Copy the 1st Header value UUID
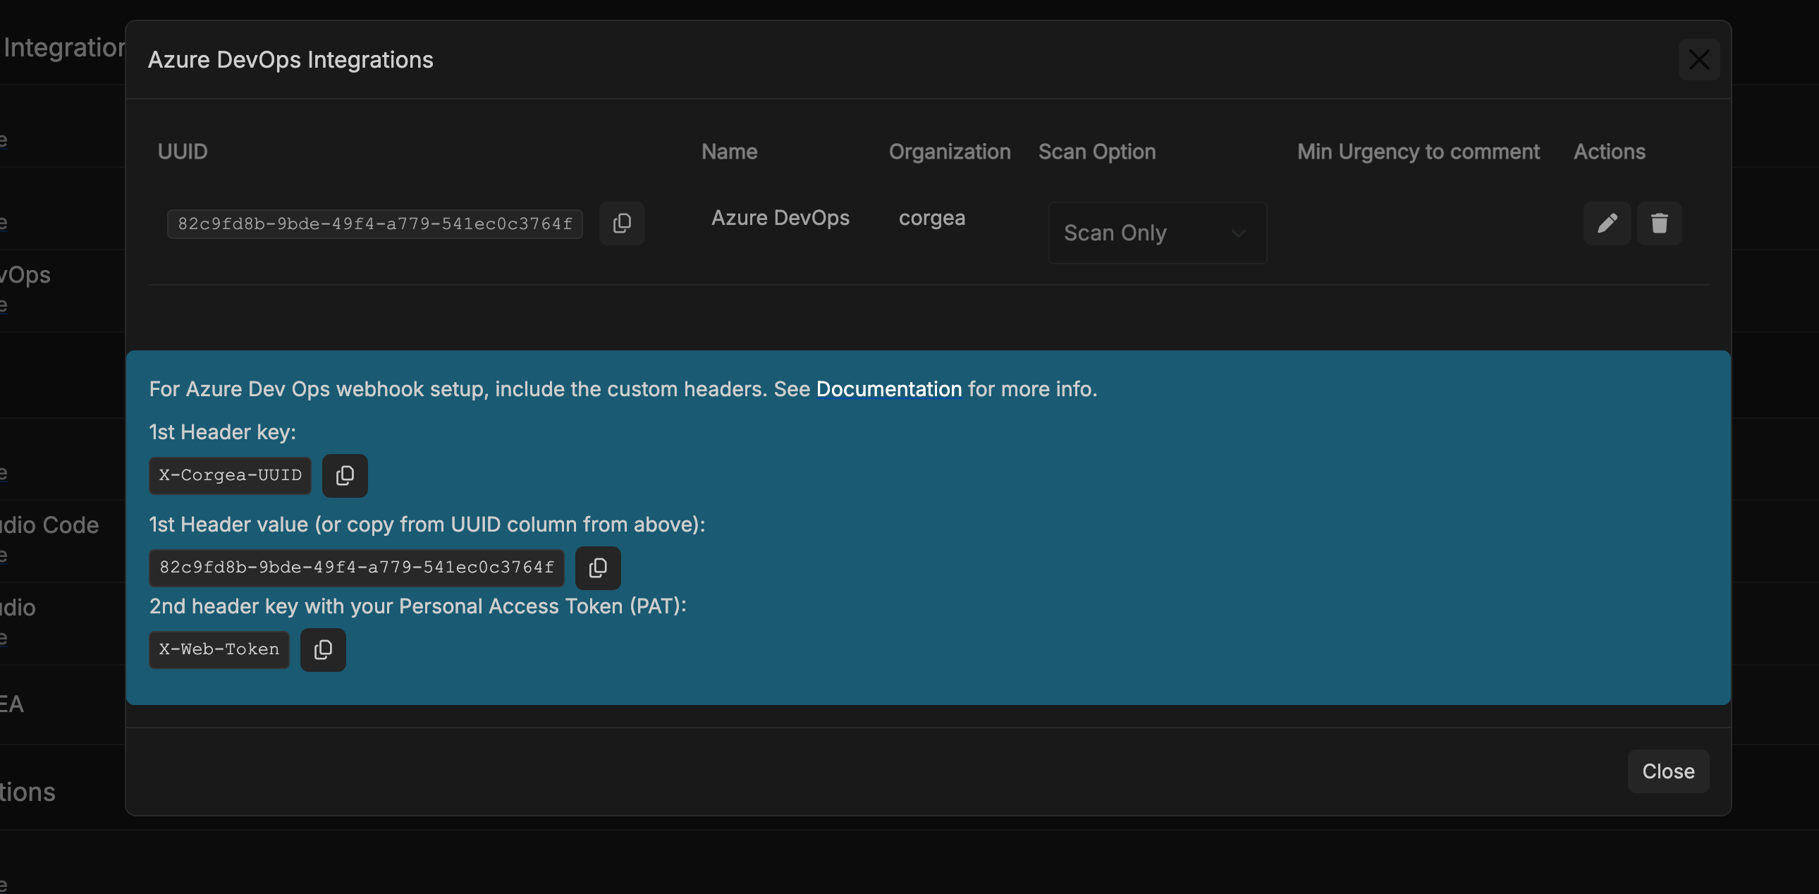This screenshot has width=1819, height=894. (597, 568)
